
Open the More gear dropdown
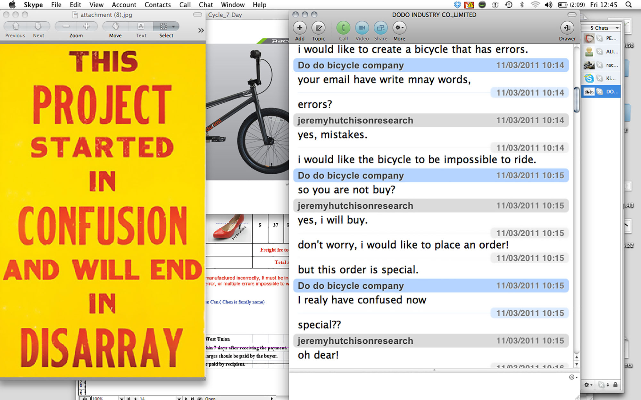pos(399,28)
